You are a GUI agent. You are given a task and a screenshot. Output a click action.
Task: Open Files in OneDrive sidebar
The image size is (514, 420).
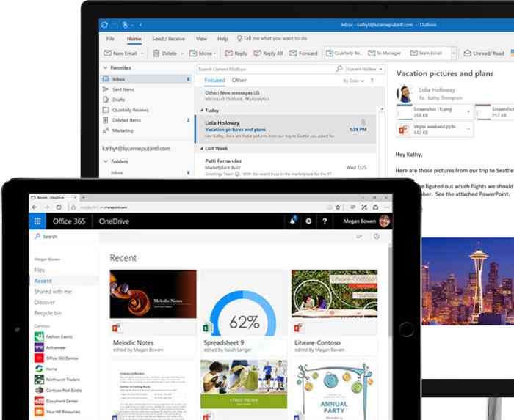pos(40,270)
